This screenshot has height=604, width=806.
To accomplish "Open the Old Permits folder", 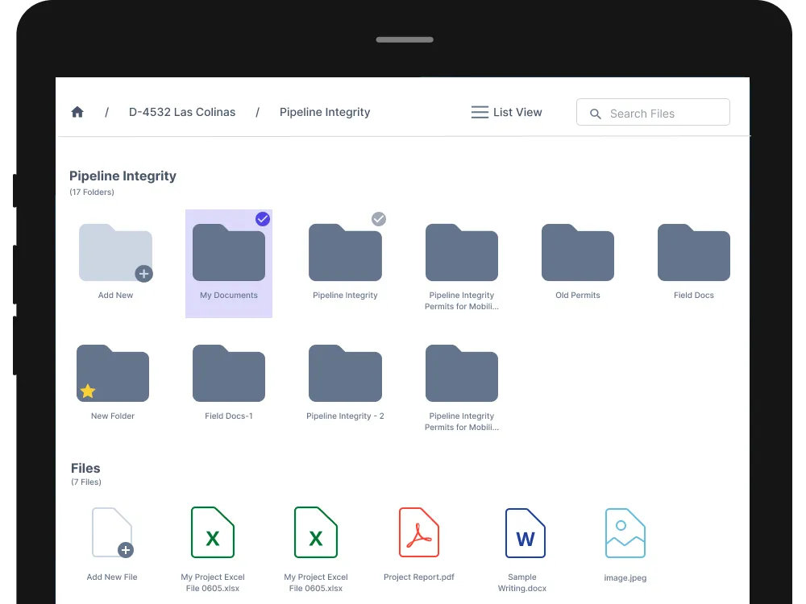I will coord(577,252).
